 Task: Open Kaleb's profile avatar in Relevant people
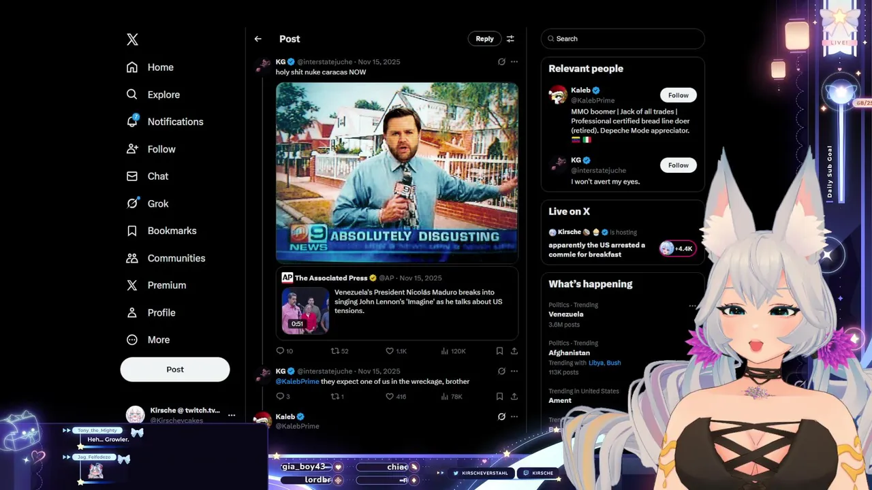point(558,95)
